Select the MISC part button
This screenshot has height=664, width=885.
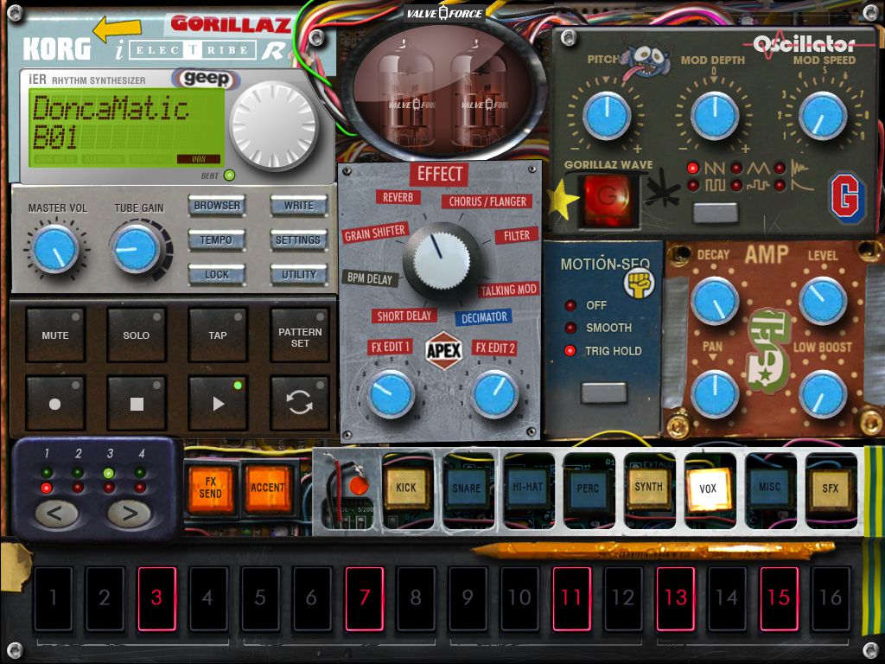point(769,487)
